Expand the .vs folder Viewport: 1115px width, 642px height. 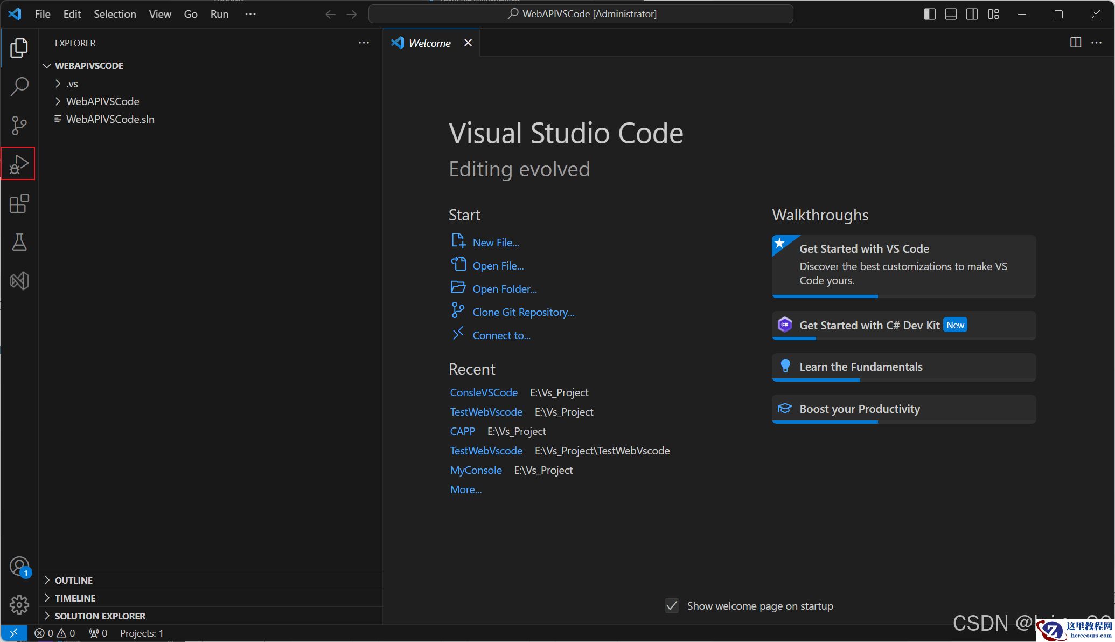pyautogui.click(x=72, y=84)
